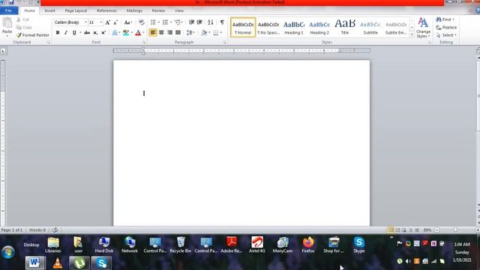
Task: Open Paragraph dialog launcher
Action: (x=225, y=42)
